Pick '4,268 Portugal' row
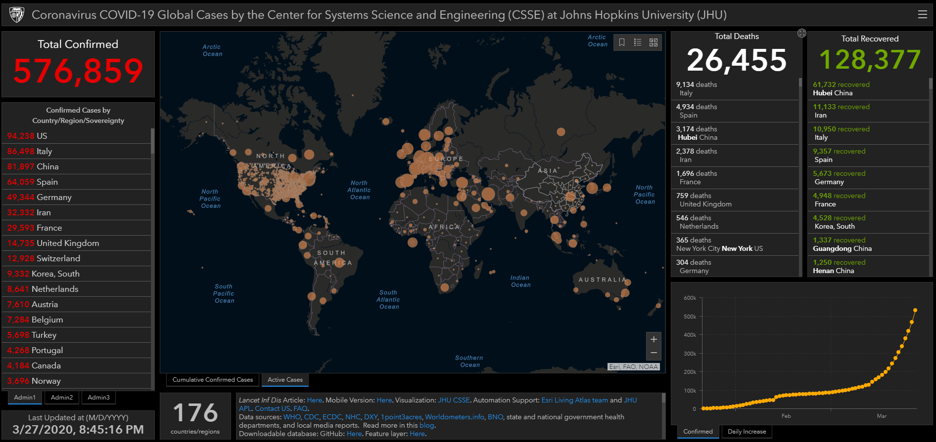The image size is (936, 442). pyautogui.click(x=77, y=350)
